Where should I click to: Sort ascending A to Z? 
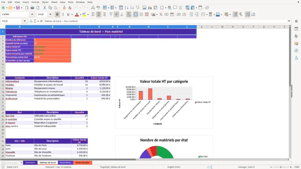[x=126, y=8]
